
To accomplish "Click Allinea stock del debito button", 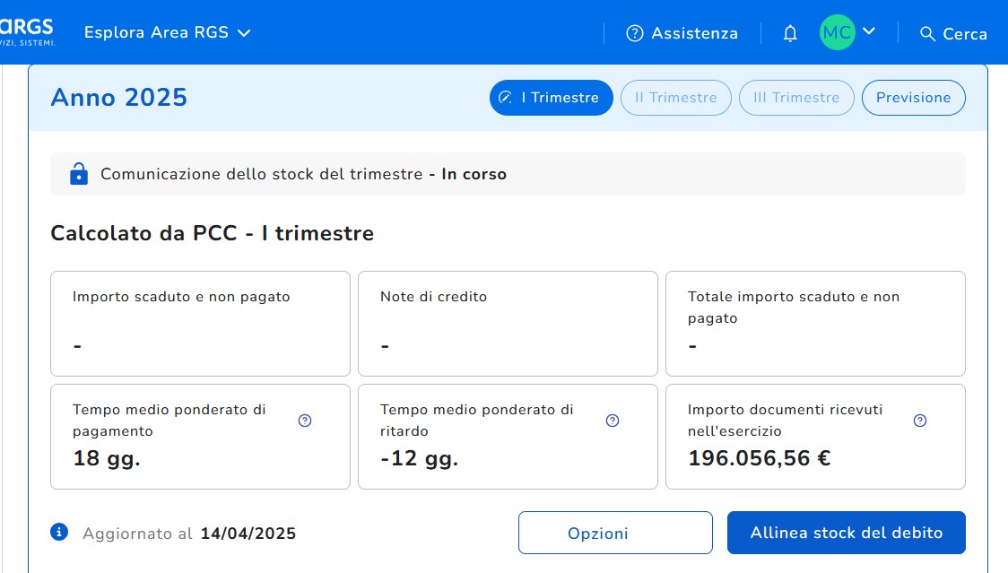I will 846,533.
